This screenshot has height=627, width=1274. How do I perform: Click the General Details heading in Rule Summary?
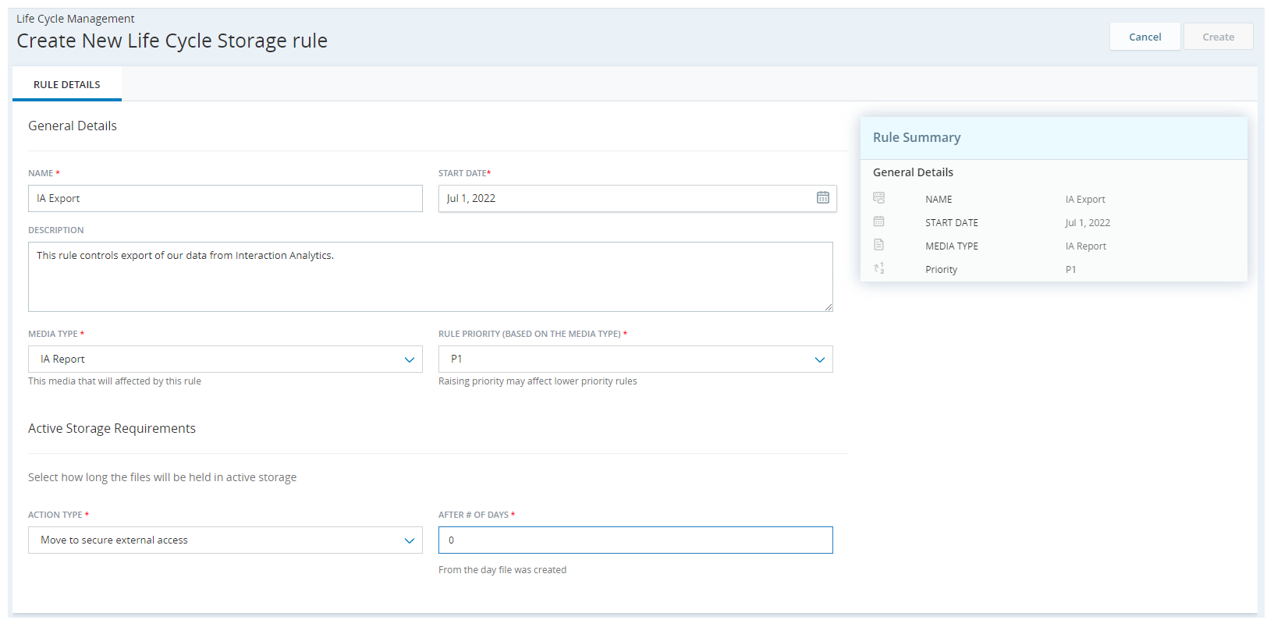tap(913, 172)
